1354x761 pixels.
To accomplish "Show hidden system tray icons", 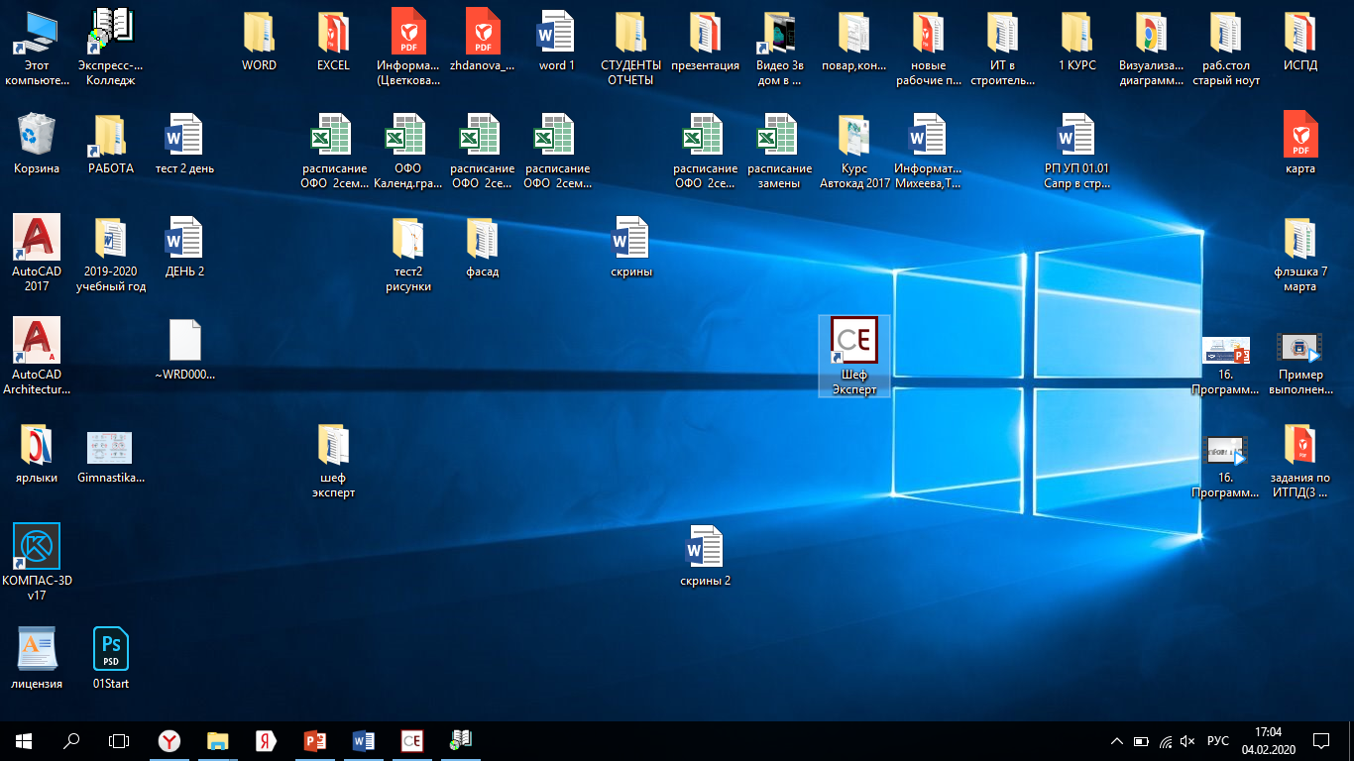I will 1117,741.
